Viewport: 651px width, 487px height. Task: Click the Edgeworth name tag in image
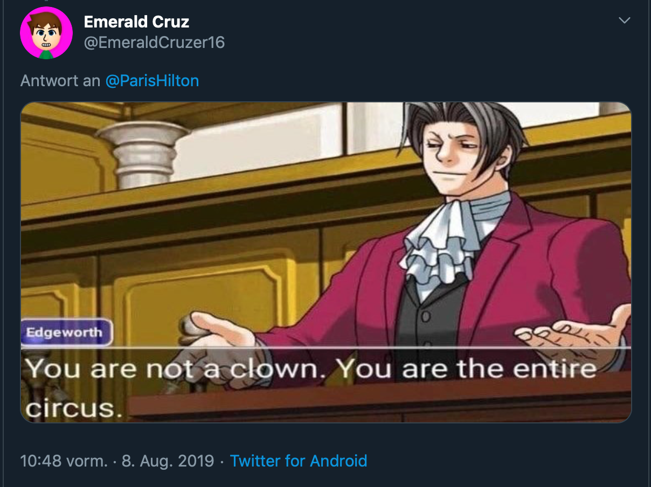point(66,332)
